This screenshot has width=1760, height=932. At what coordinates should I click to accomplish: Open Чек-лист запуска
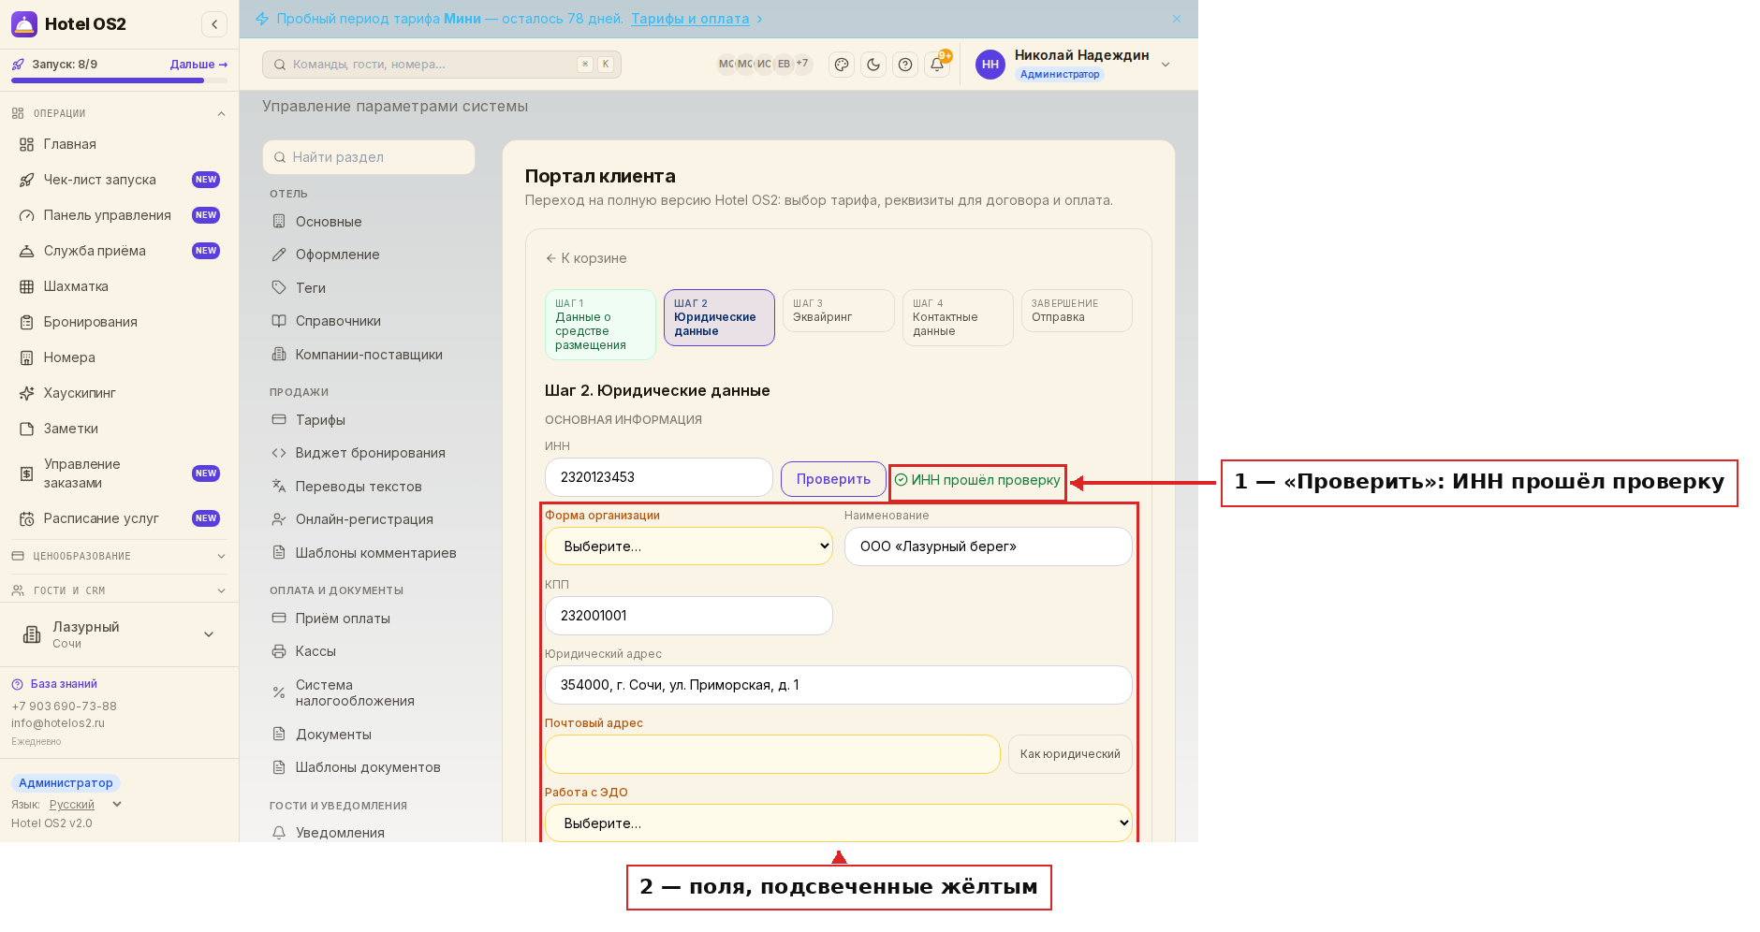pos(119,180)
